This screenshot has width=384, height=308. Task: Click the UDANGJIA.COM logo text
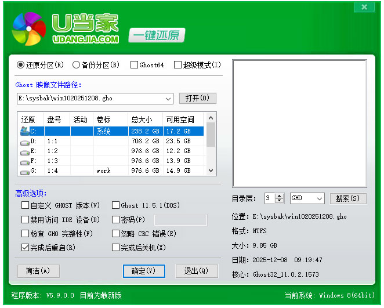point(86,39)
